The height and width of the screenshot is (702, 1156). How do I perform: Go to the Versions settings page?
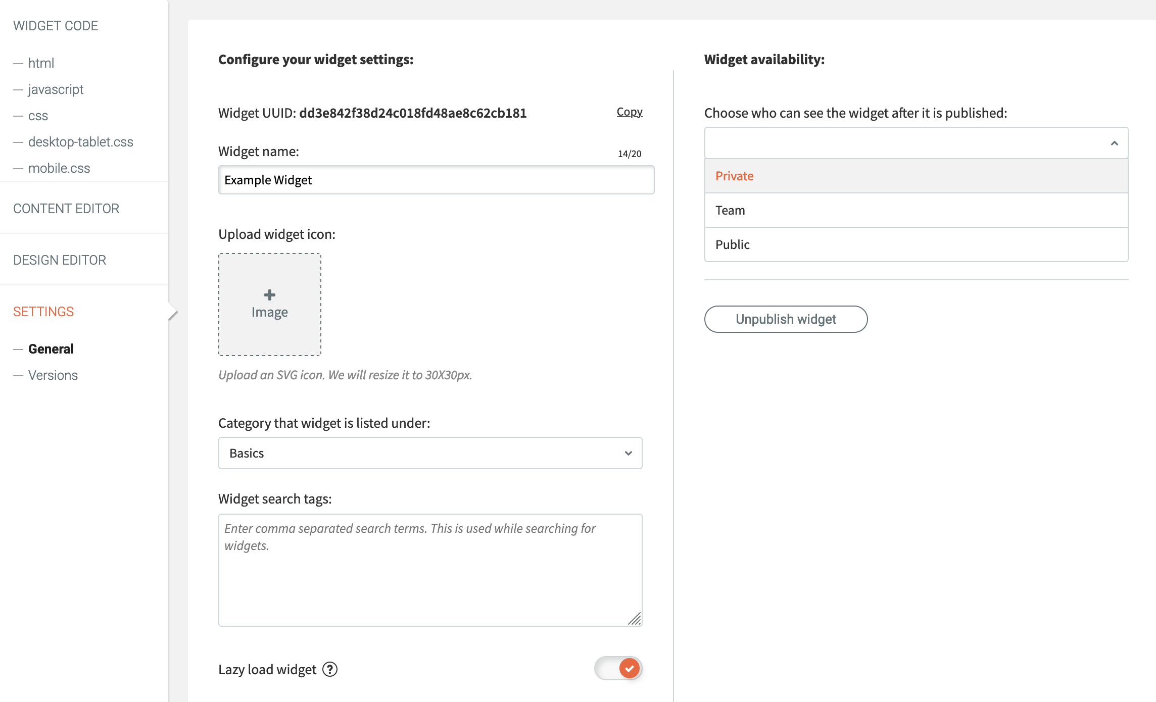(x=53, y=375)
